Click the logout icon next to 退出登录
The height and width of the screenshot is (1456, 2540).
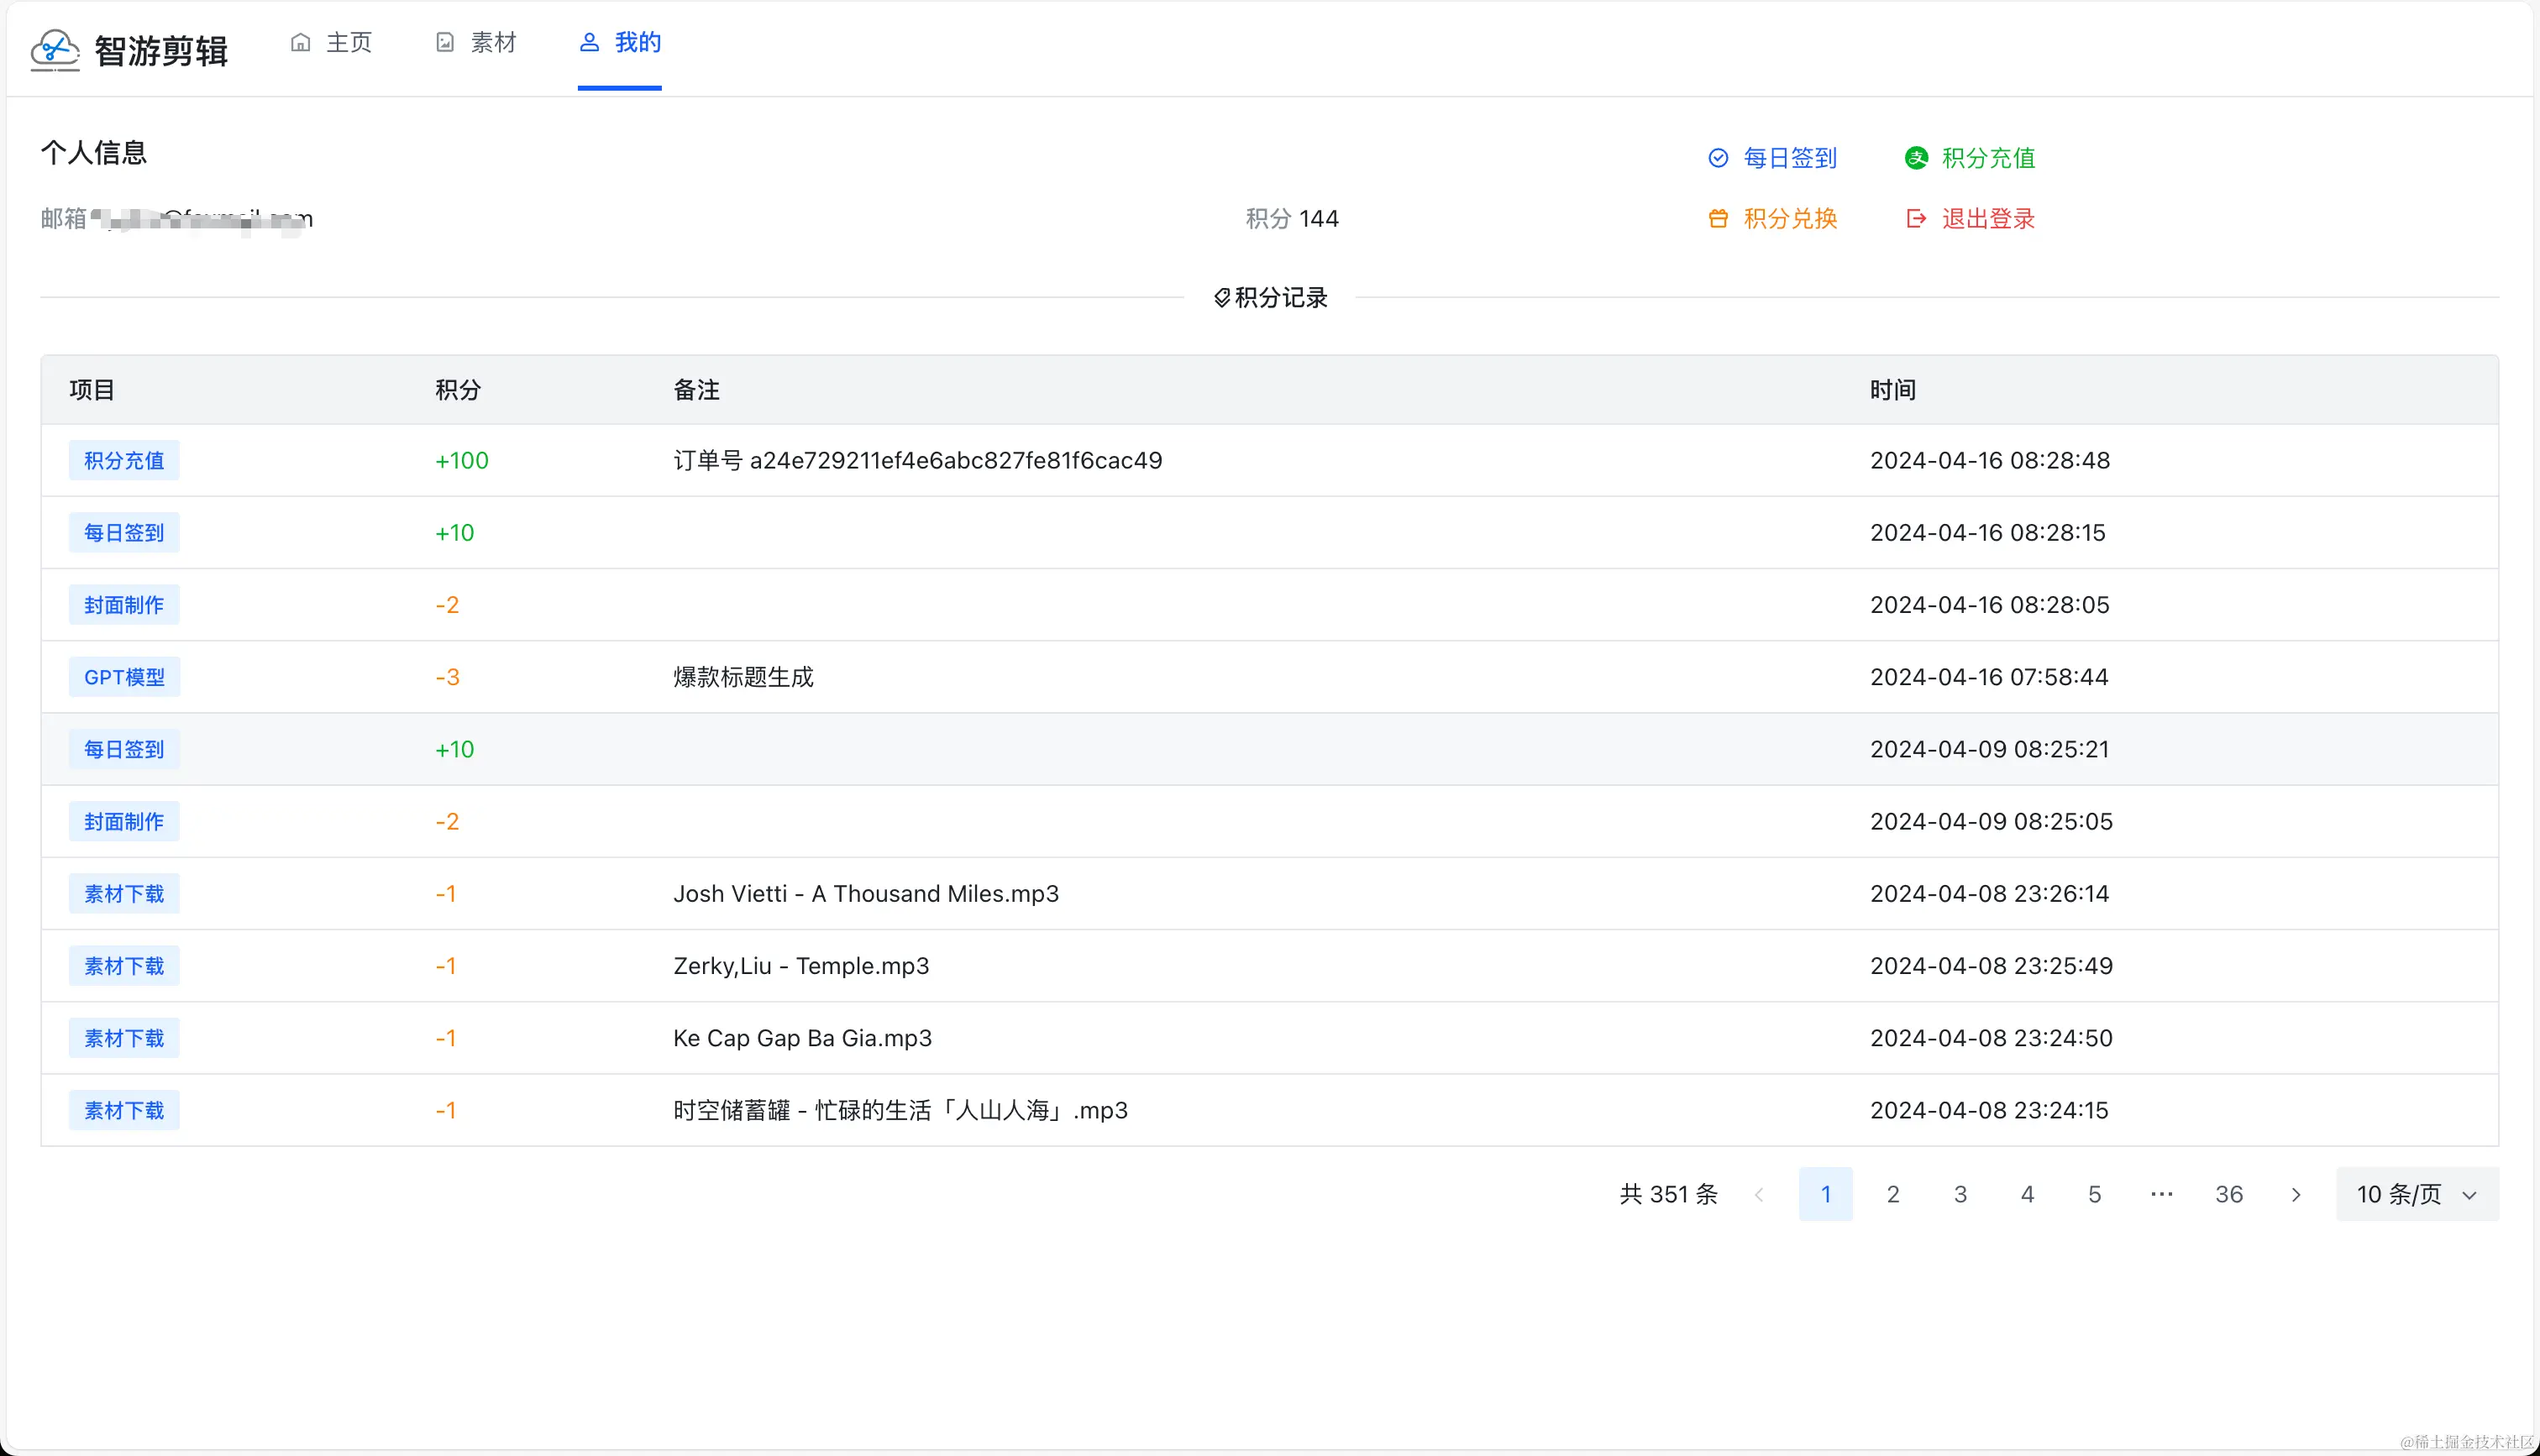[x=1916, y=219]
